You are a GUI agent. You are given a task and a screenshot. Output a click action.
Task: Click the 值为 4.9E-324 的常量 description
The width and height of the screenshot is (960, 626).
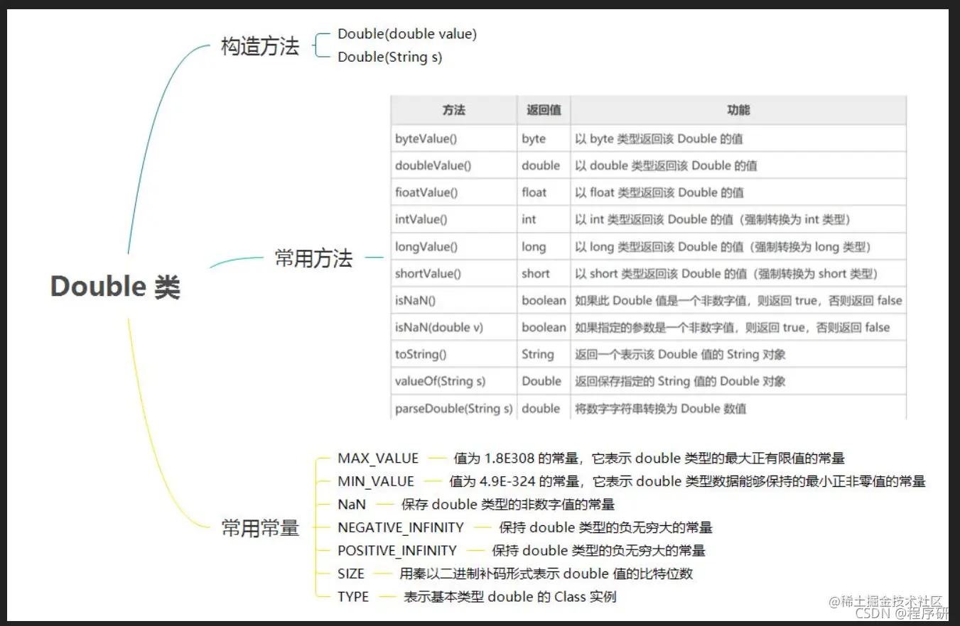point(687,481)
